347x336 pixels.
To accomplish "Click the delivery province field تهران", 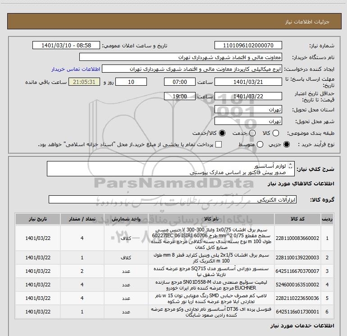I will pos(248,109).
